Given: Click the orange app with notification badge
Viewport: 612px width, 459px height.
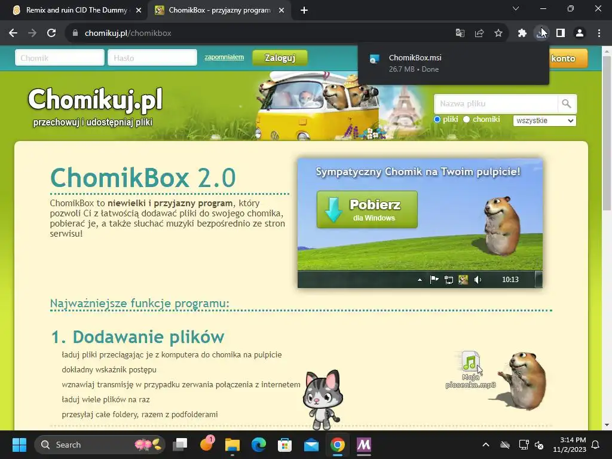Looking at the screenshot, I should click(x=206, y=444).
